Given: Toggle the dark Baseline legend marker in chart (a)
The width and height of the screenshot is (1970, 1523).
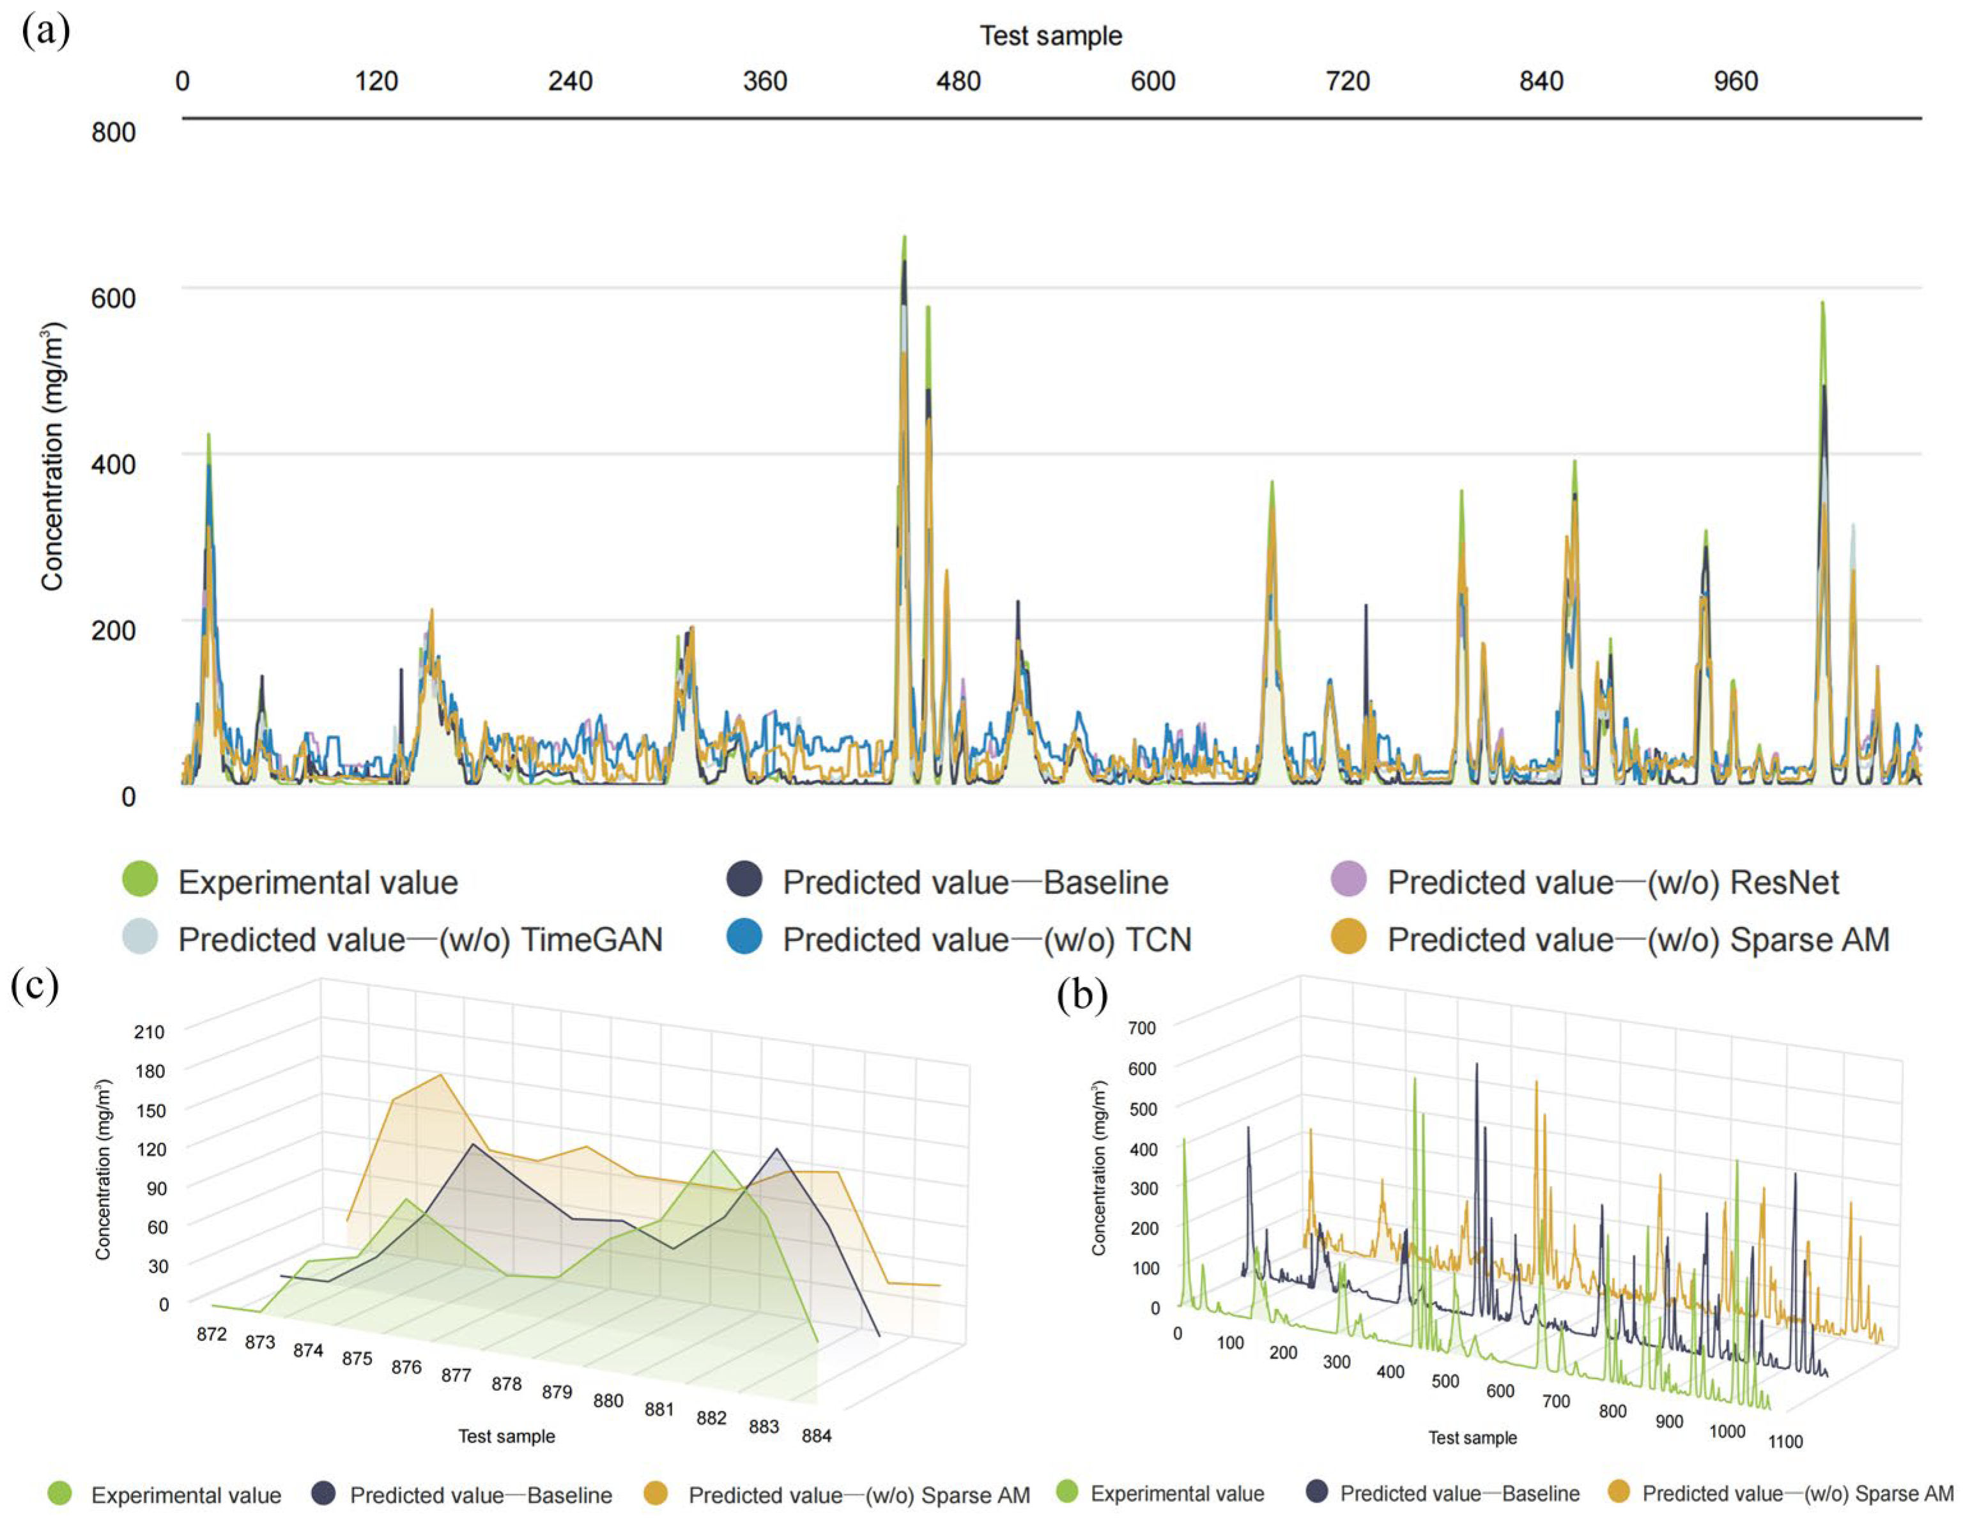Looking at the screenshot, I should pos(744,879).
